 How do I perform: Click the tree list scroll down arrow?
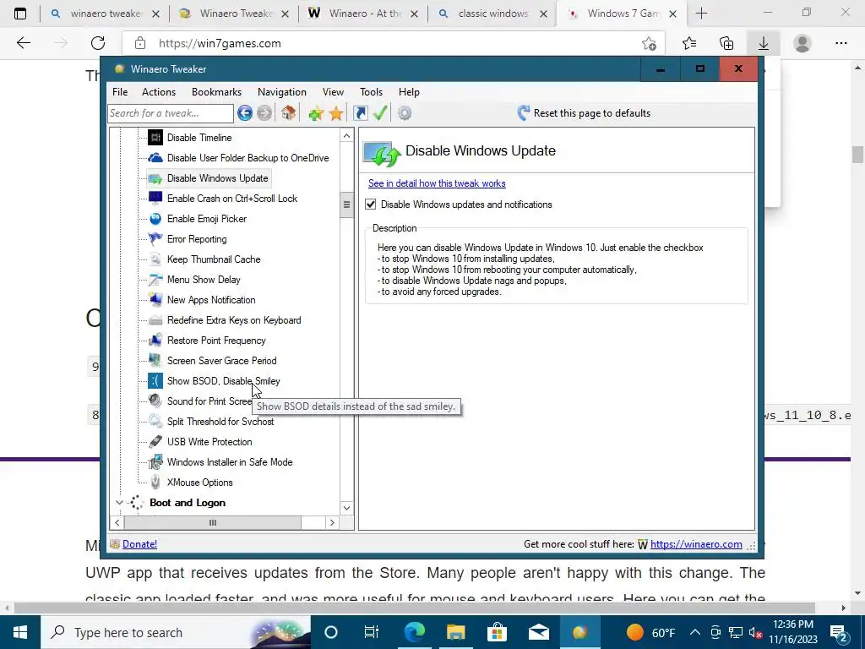tap(346, 508)
